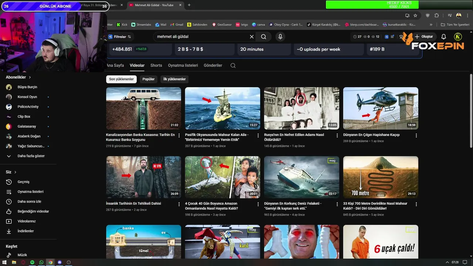Open options for 33 Kişi 700 Metre video
The width and height of the screenshot is (473, 266).
416,204
